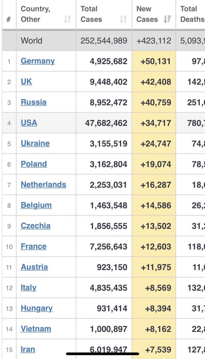Sort by the Country, Other column arrows
This screenshot has height=359, width=205.
(67, 19)
